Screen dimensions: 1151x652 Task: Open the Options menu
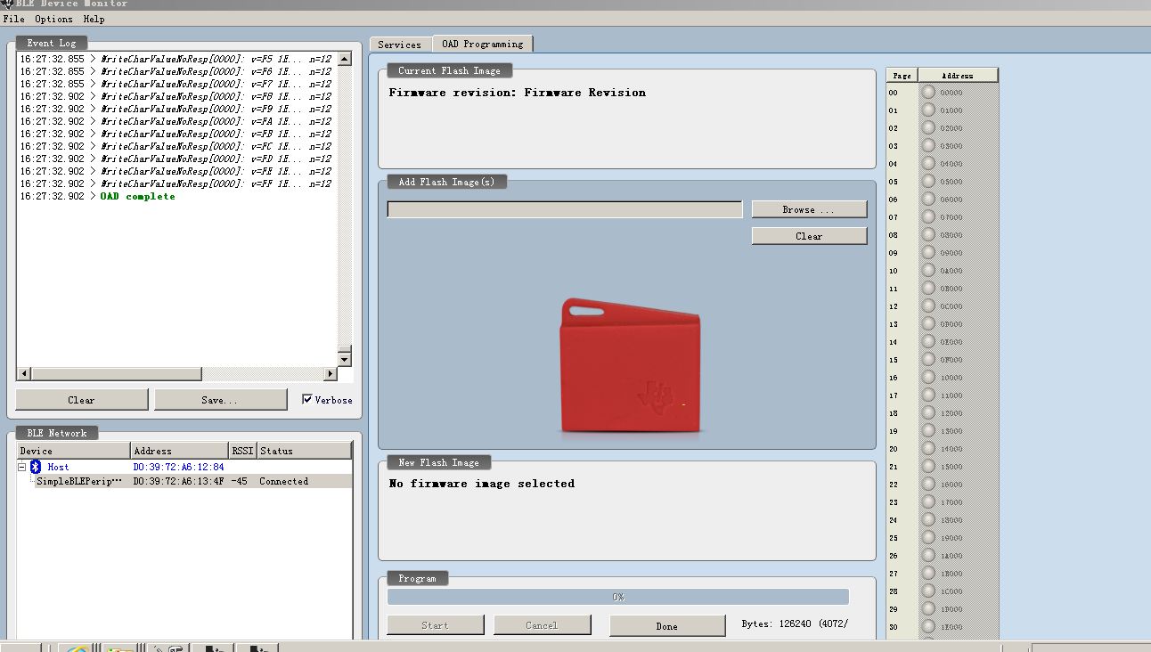coord(53,19)
